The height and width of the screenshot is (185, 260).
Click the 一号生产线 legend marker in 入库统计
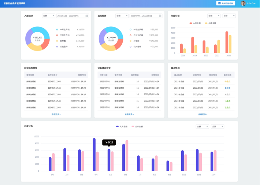point(57,30)
